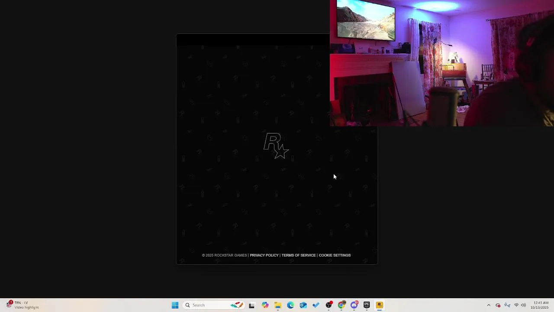Open the Privacy Policy link
Viewport: 554px width, 312px height.
click(x=264, y=255)
